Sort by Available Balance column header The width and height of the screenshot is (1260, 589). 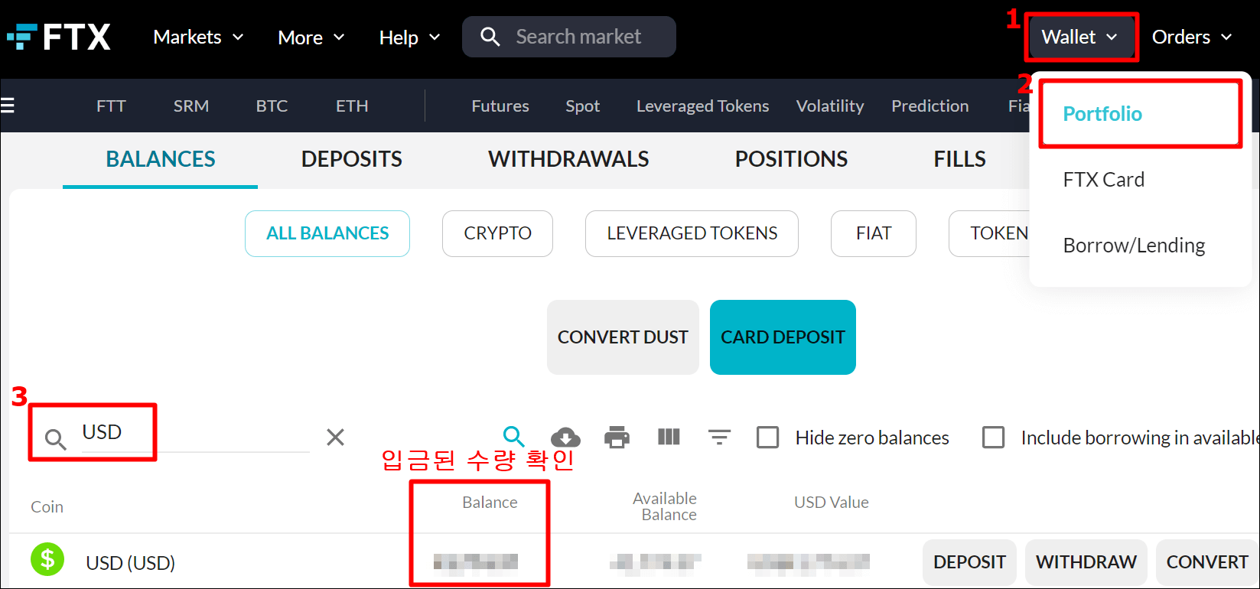(665, 506)
